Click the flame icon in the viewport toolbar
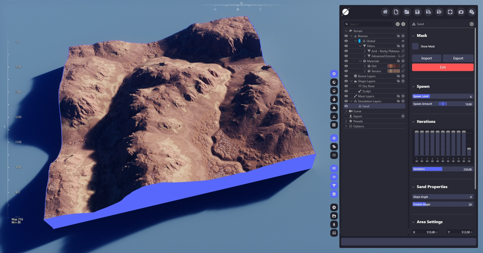 [x=334, y=99]
